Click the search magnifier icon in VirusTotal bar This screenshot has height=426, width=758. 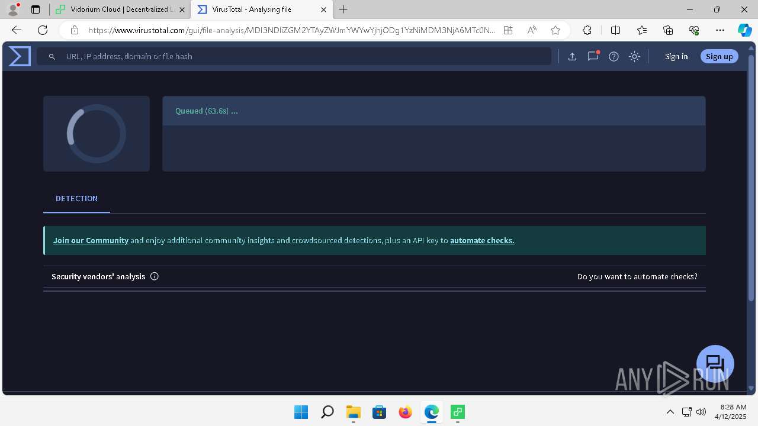(x=52, y=57)
